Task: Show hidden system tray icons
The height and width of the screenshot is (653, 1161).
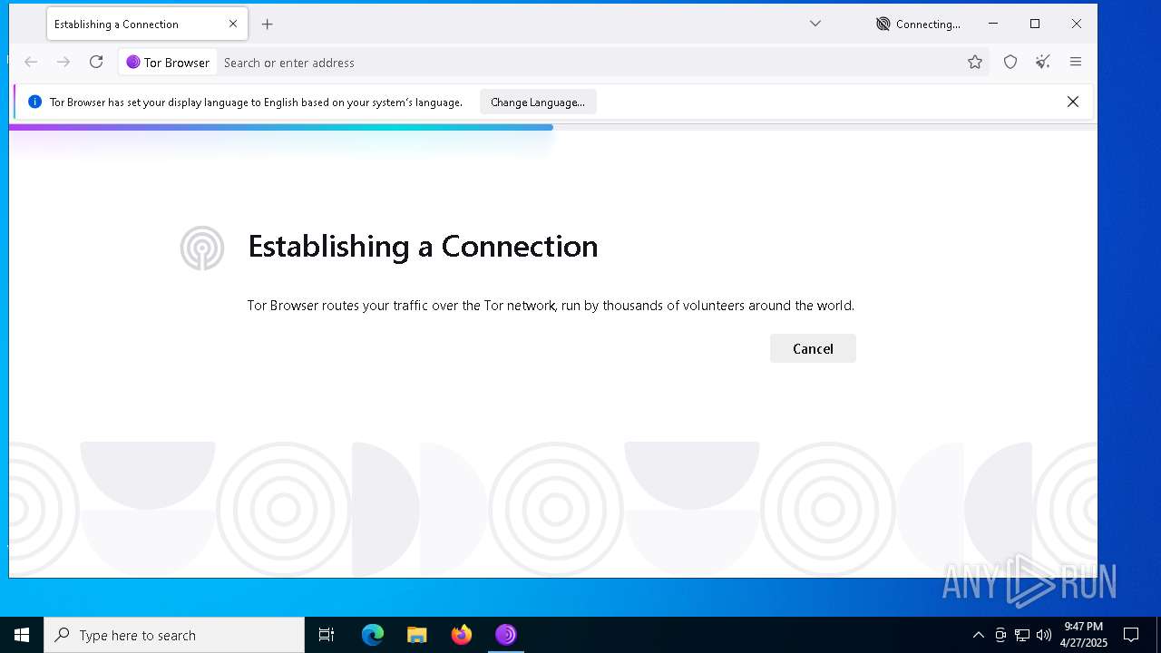Action: tap(979, 635)
